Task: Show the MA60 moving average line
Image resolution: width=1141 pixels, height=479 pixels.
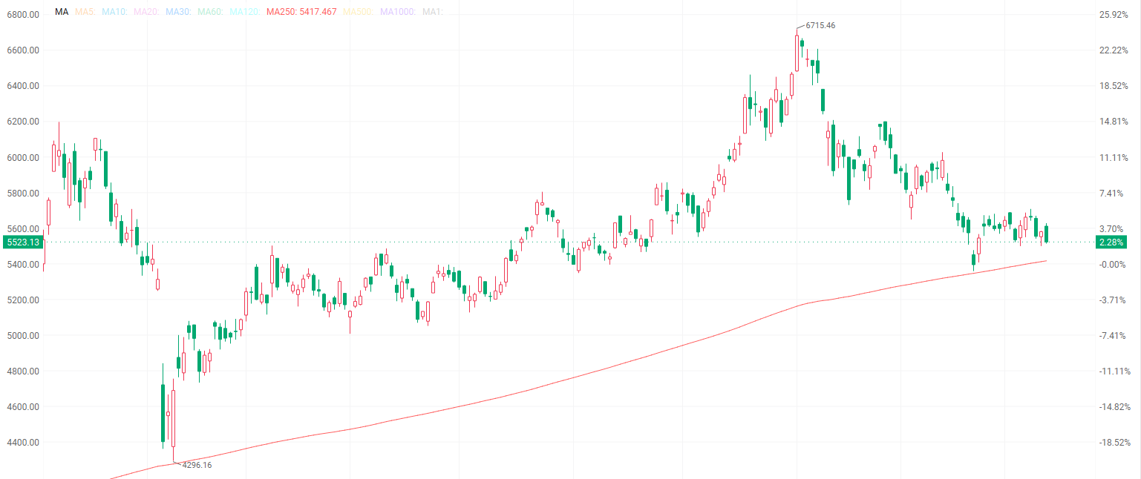Action: tap(209, 12)
